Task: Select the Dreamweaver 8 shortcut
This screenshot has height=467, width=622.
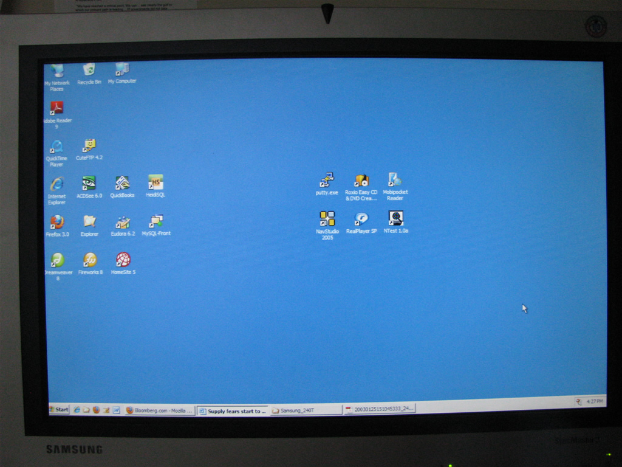Action: point(58,267)
